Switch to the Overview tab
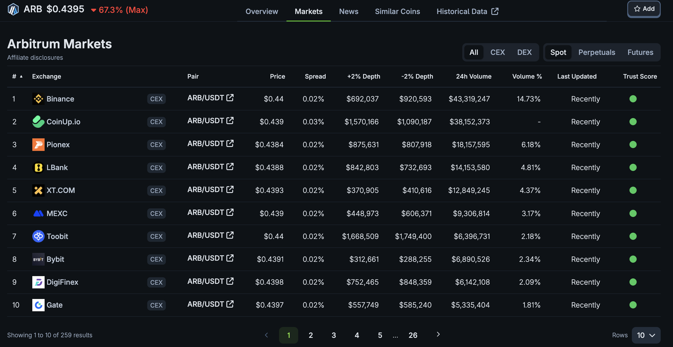The width and height of the screenshot is (673, 347). pos(262,11)
